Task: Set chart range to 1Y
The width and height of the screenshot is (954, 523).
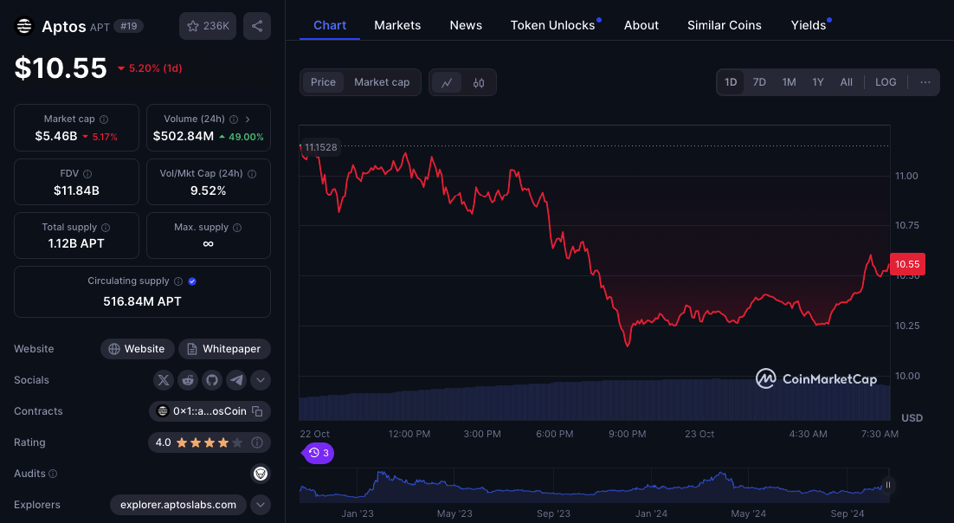Action: 818,82
